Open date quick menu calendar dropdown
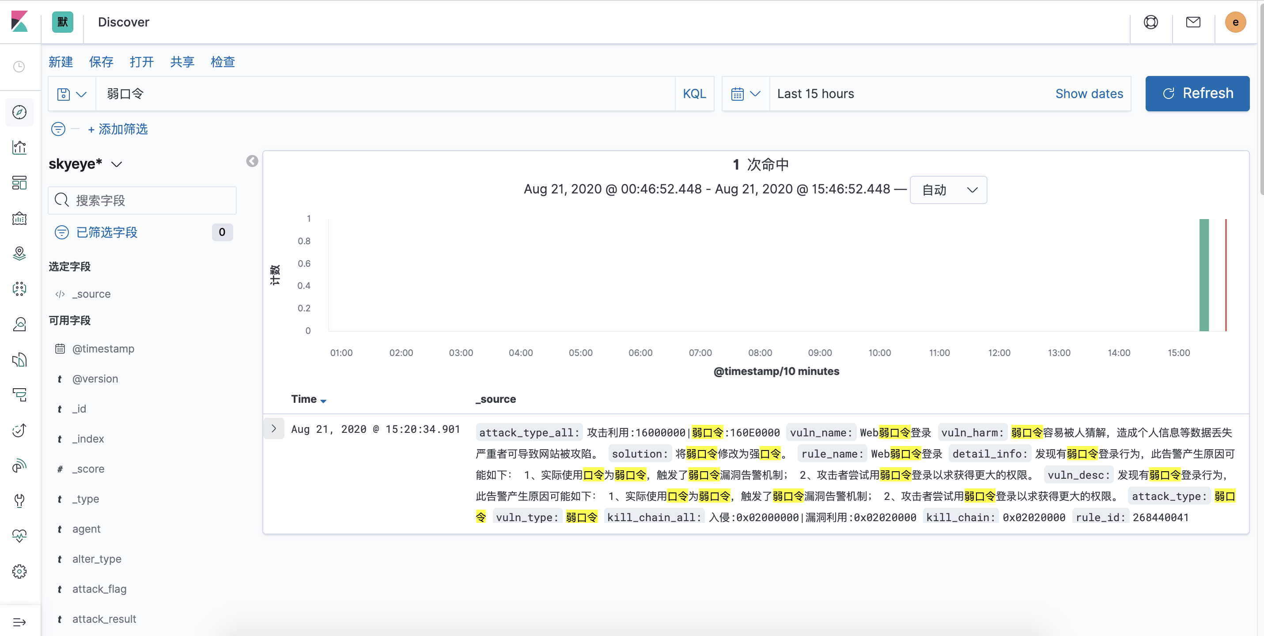 746,94
